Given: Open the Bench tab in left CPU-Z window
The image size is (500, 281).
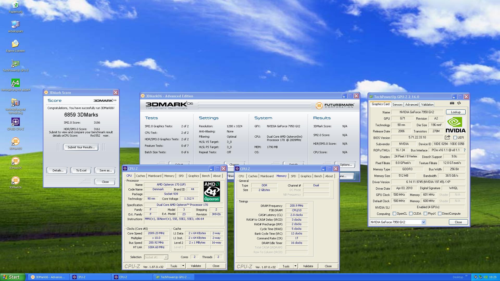Looking at the screenshot, I should tap(206, 176).
